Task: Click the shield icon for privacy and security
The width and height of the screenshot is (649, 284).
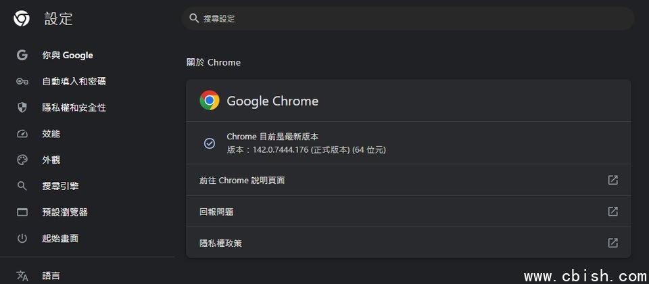Action: (22, 108)
